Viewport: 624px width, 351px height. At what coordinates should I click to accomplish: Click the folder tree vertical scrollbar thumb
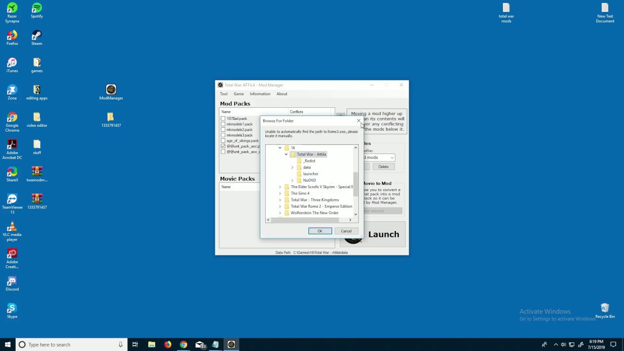355,184
